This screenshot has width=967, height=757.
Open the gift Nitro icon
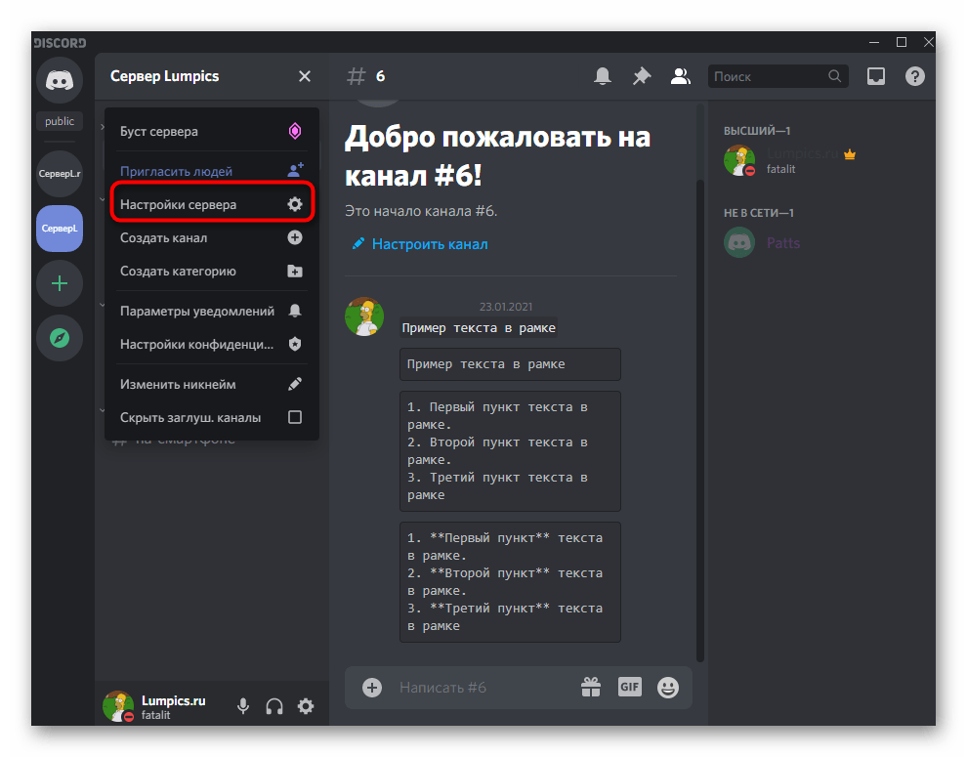(x=591, y=687)
